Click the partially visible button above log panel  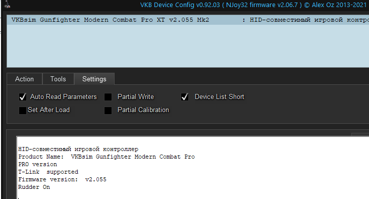(360, 134)
